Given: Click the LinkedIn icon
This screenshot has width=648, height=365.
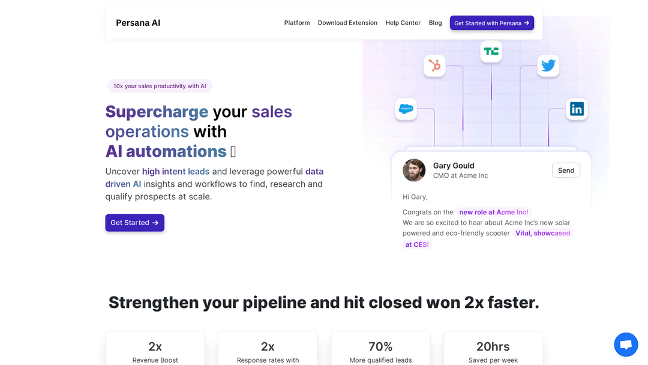Looking at the screenshot, I should pos(577,109).
